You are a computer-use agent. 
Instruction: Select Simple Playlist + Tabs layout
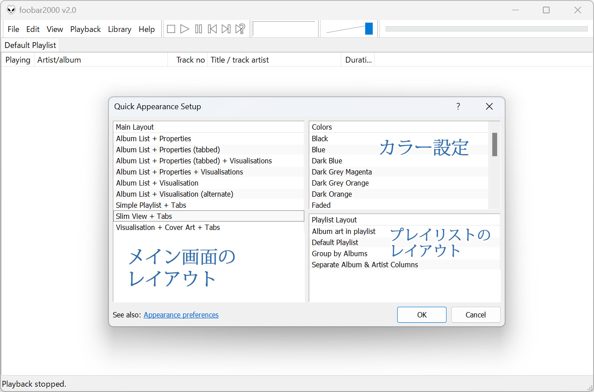point(209,205)
